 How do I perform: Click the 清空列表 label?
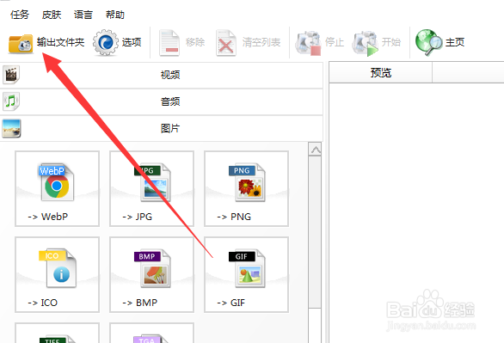pos(261,42)
